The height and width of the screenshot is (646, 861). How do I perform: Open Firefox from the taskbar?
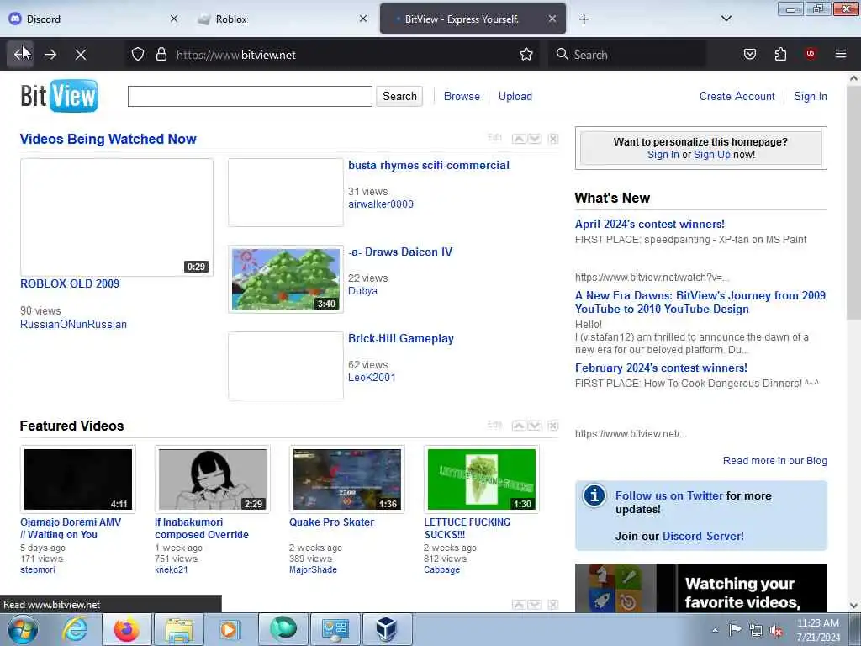(x=127, y=629)
